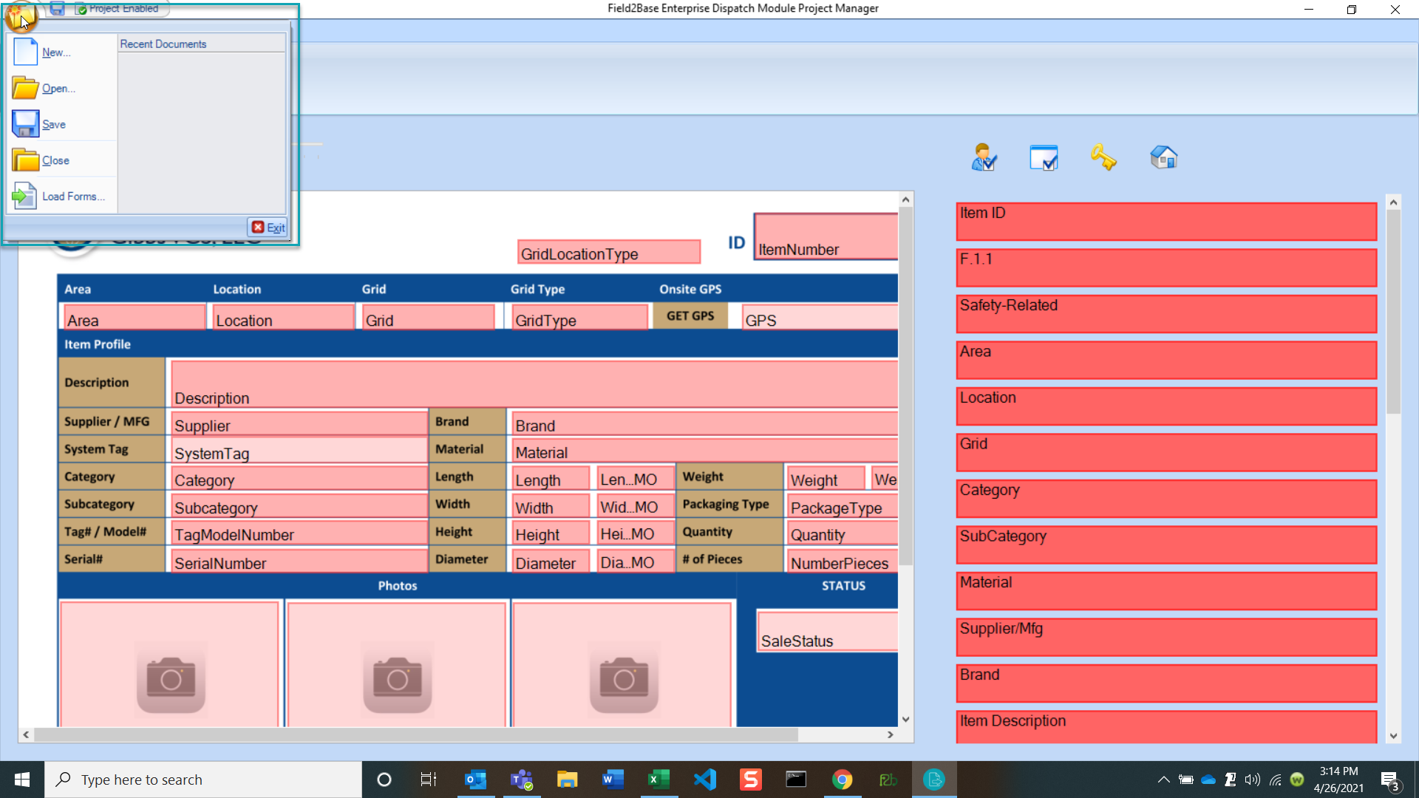This screenshot has height=798, width=1419.
Task: Click the quick-access save floppy icon
Action: [57, 9]
